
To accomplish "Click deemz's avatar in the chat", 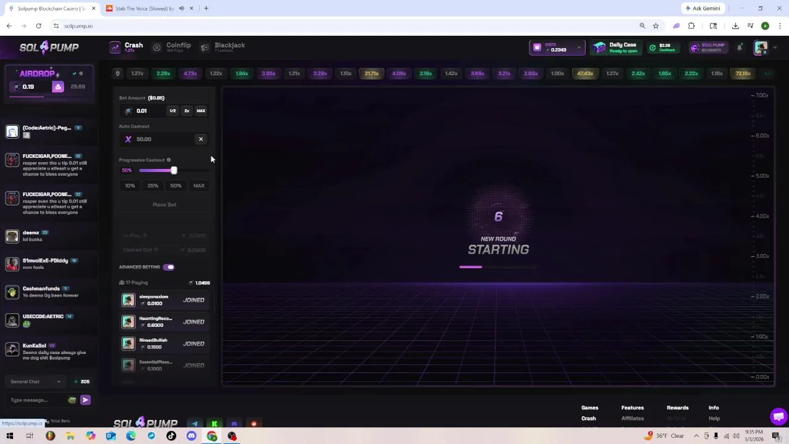I will click(12, 236).
